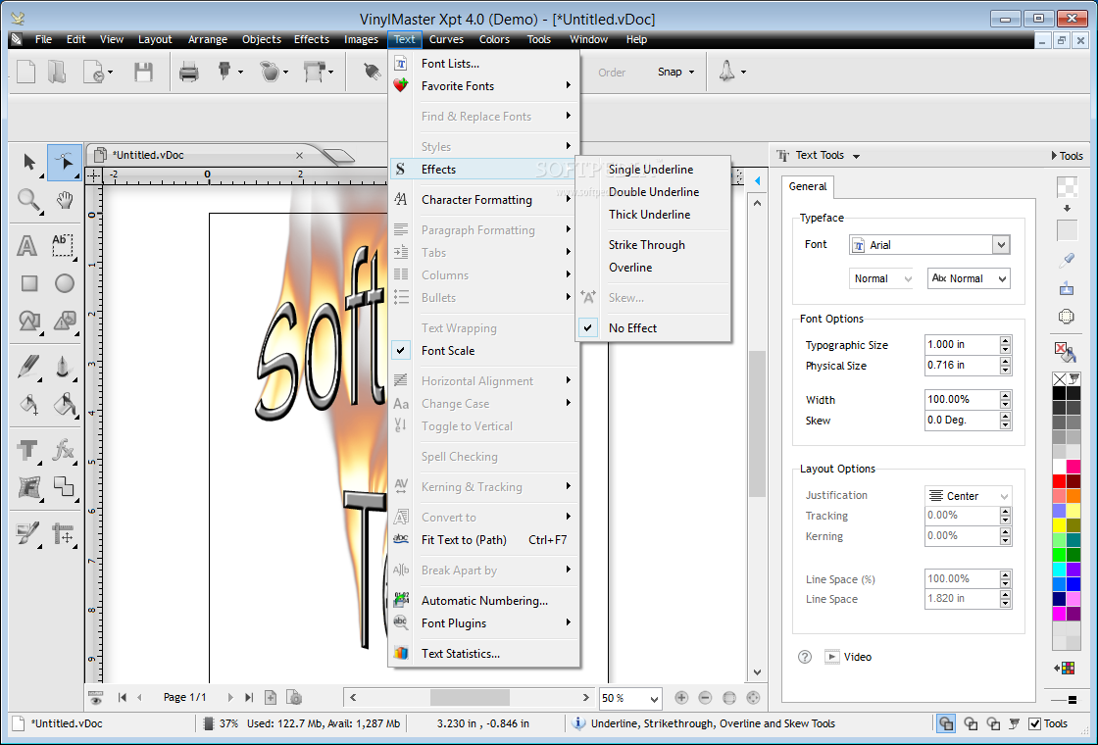This screenshot has height=745, width=1098.
Task: Toggle the Tools checkbox in status bar
Action: pos(1035,724)
